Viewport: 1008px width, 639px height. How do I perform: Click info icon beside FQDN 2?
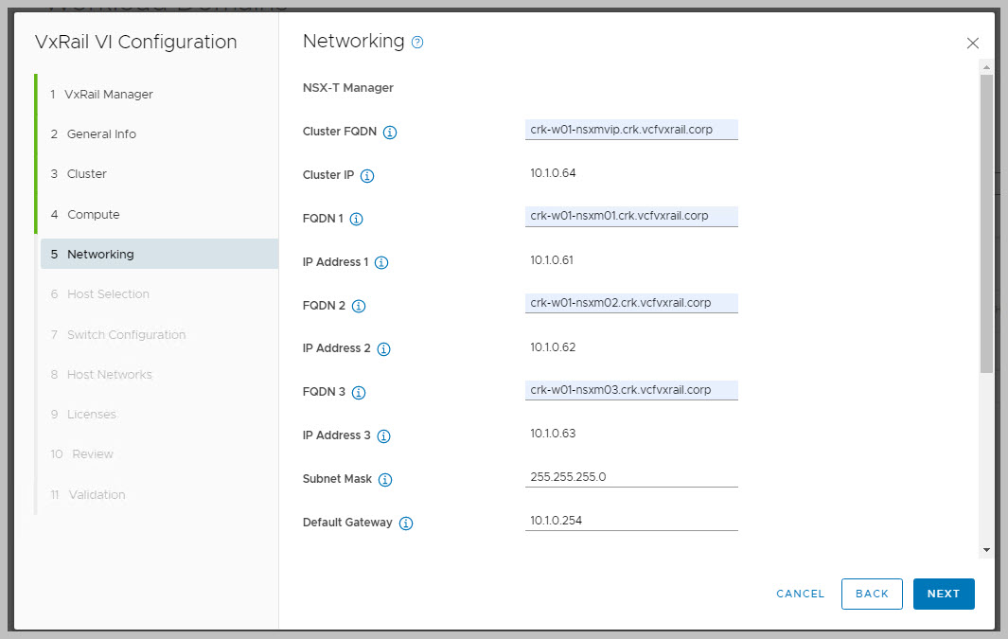[x=359, y=306]
